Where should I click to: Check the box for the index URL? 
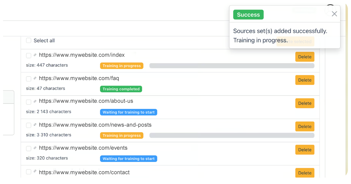click(x=29, y=56)
